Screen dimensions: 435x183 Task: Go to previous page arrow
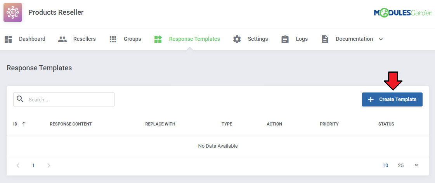[18, 166]
